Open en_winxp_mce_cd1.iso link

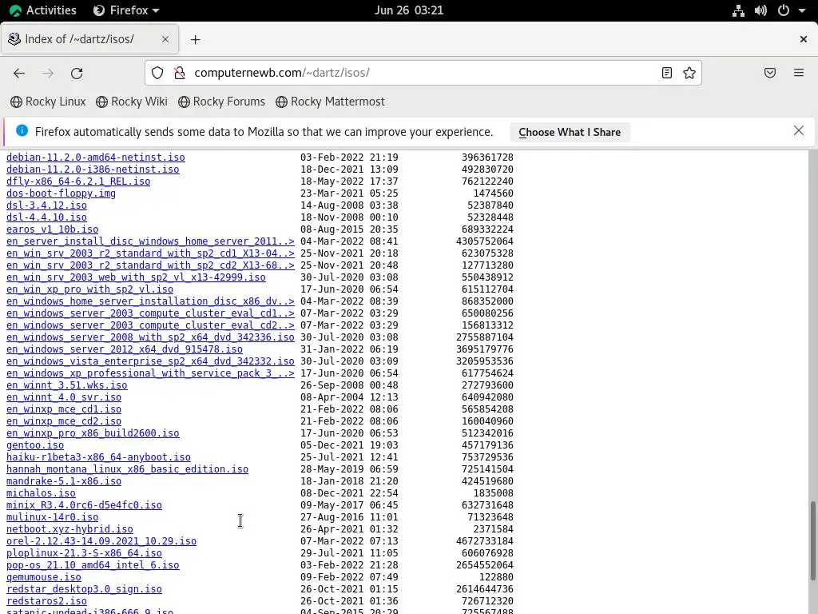click(64, 409)
